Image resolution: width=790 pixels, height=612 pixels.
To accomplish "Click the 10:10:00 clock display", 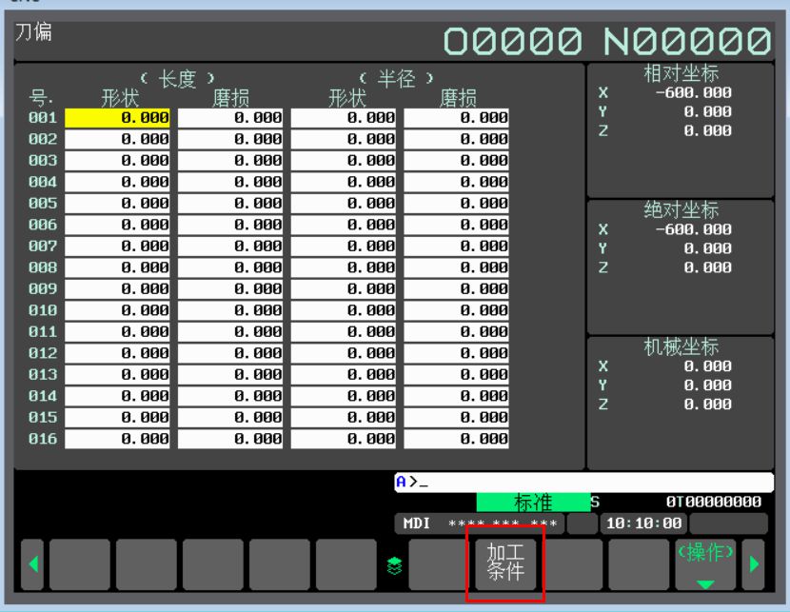I will tap(643, 523).
